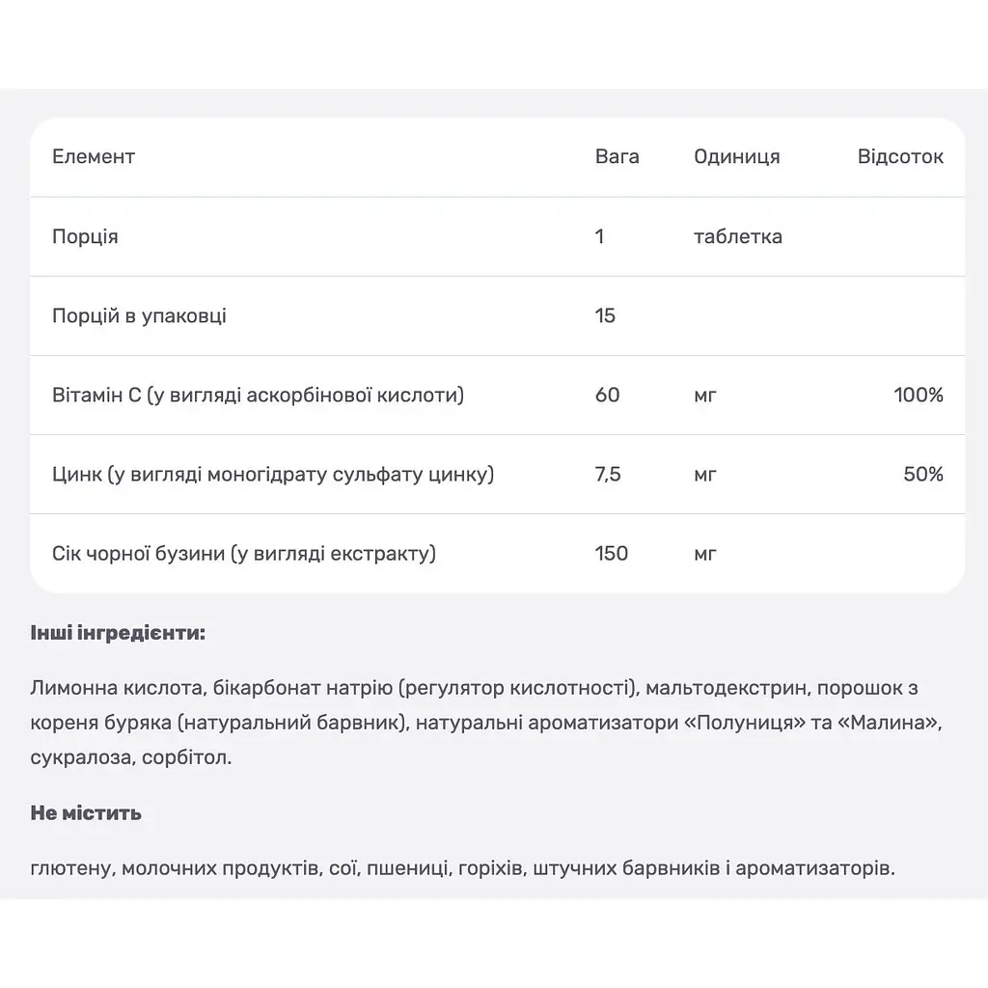The width and height of the screenshot is (988, 988).
Task: Select the Цинк row label
Action: pos(273,475)
